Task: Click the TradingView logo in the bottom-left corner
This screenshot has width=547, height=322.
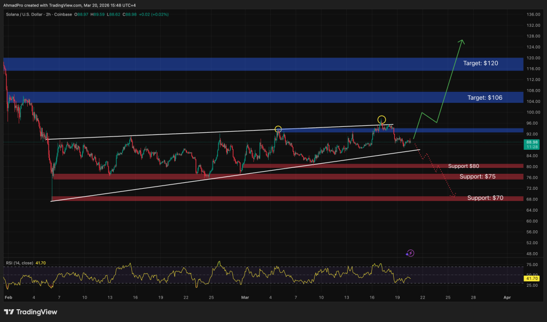Action: [x=31, y=312]
